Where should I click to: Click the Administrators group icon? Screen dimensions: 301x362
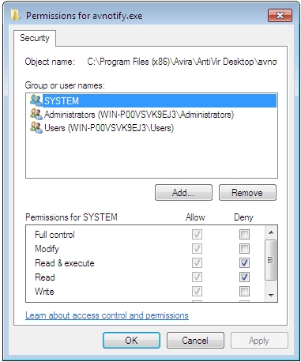coord(36,115)
